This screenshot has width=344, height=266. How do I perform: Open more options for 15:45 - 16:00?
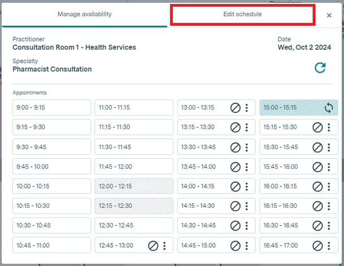point(329,167)
